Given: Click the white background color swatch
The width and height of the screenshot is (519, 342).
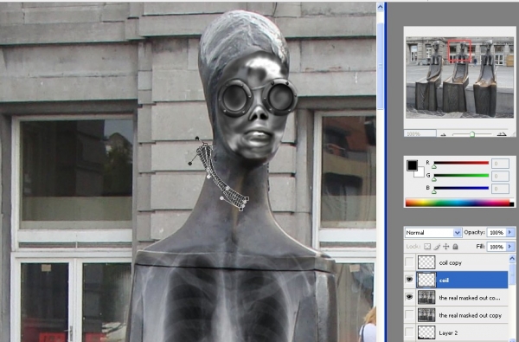Looking at the screenshot, I should point(420,173).
